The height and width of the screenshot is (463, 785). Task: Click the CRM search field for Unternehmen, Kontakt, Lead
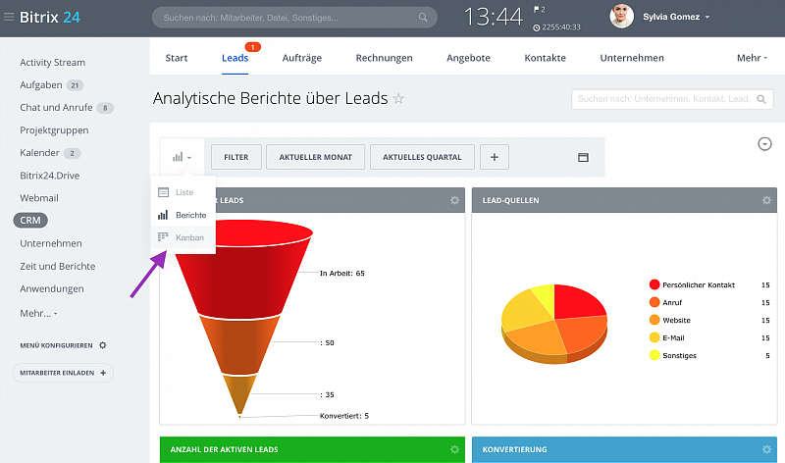coord(672,99)
